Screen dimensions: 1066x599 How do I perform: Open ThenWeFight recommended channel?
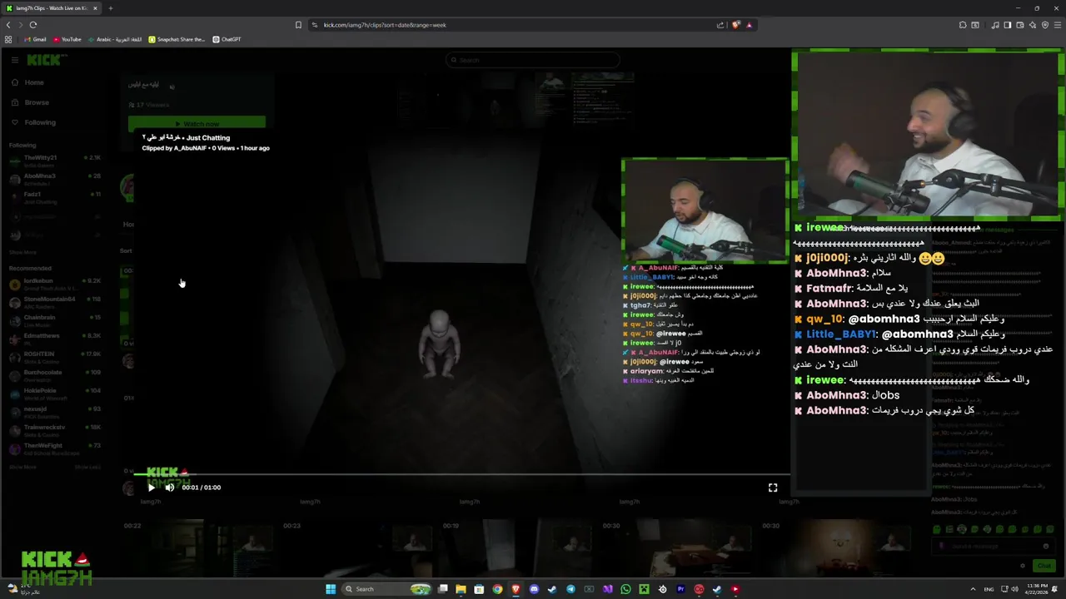click(x=55, y=448)
